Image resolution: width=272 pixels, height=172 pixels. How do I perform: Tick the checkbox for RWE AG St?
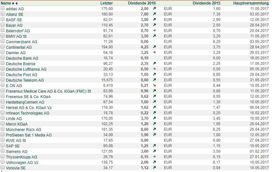(3, 140)
